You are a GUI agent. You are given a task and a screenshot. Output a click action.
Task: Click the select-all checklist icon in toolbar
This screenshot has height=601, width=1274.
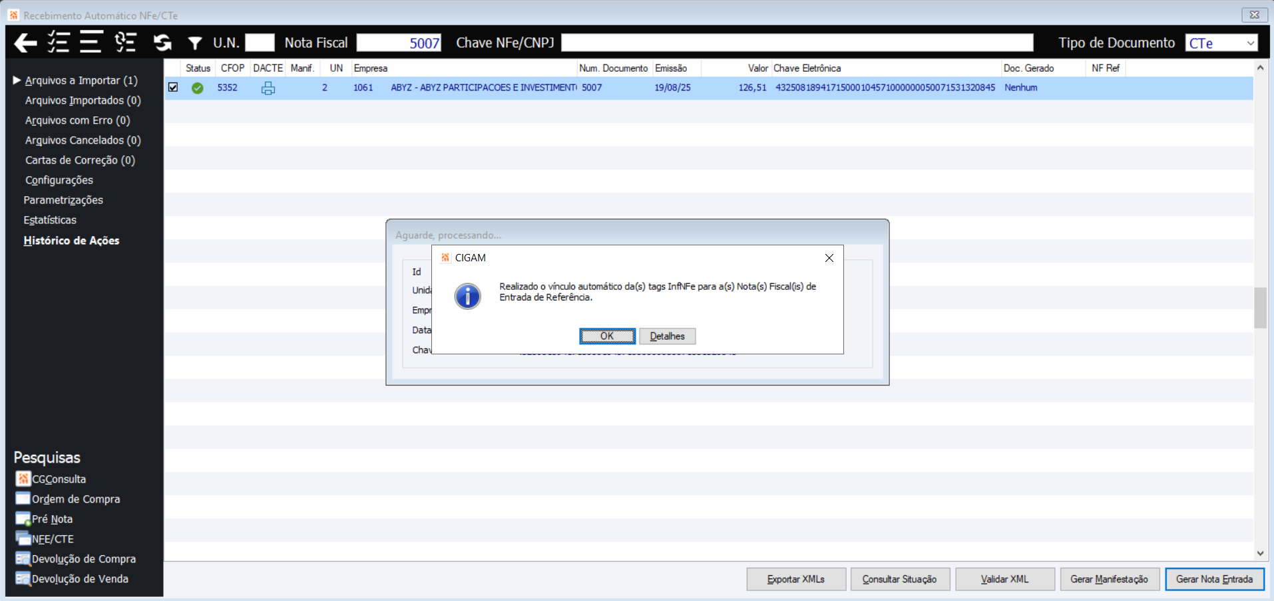tap(59, 43)
